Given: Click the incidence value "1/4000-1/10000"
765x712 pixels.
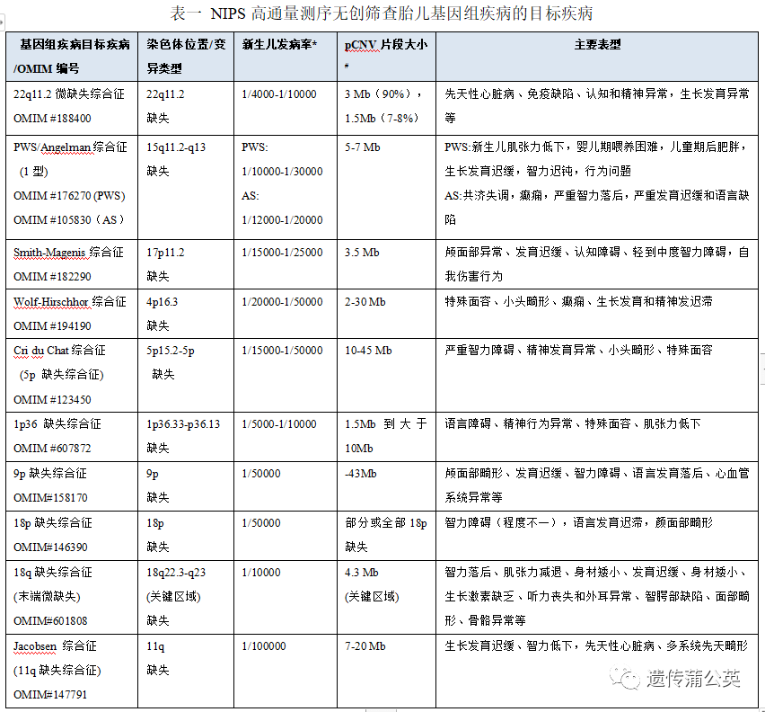Looking at the screenshot, I should click(279, 94).
